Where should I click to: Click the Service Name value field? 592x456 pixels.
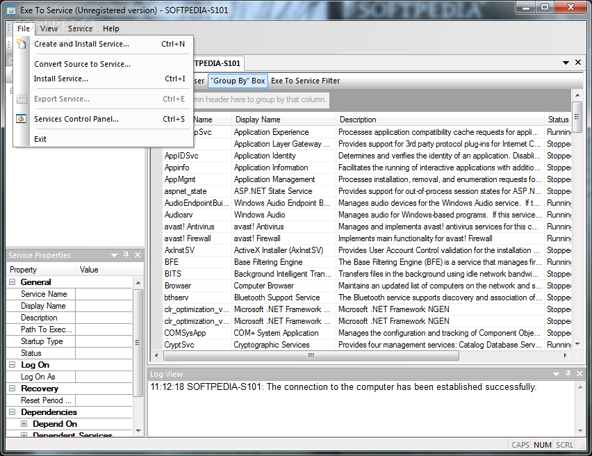[104, 294]
